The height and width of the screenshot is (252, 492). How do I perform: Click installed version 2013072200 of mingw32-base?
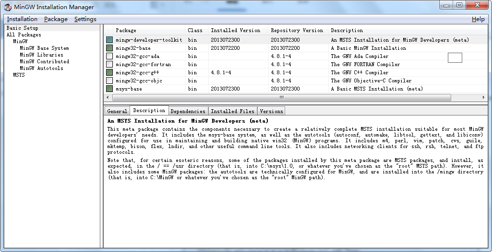pyautogui.click(x=225, y=48)
